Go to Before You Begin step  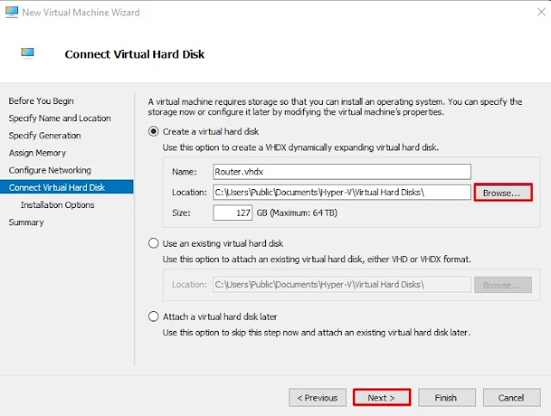[41, 101]
